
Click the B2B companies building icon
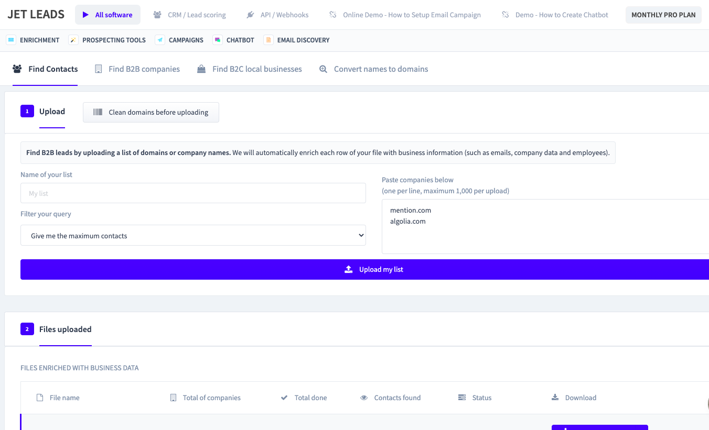98,69
